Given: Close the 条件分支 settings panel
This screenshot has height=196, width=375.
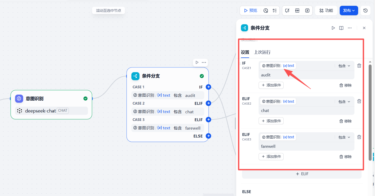Looking at the screenshot, I should [364, 28].
